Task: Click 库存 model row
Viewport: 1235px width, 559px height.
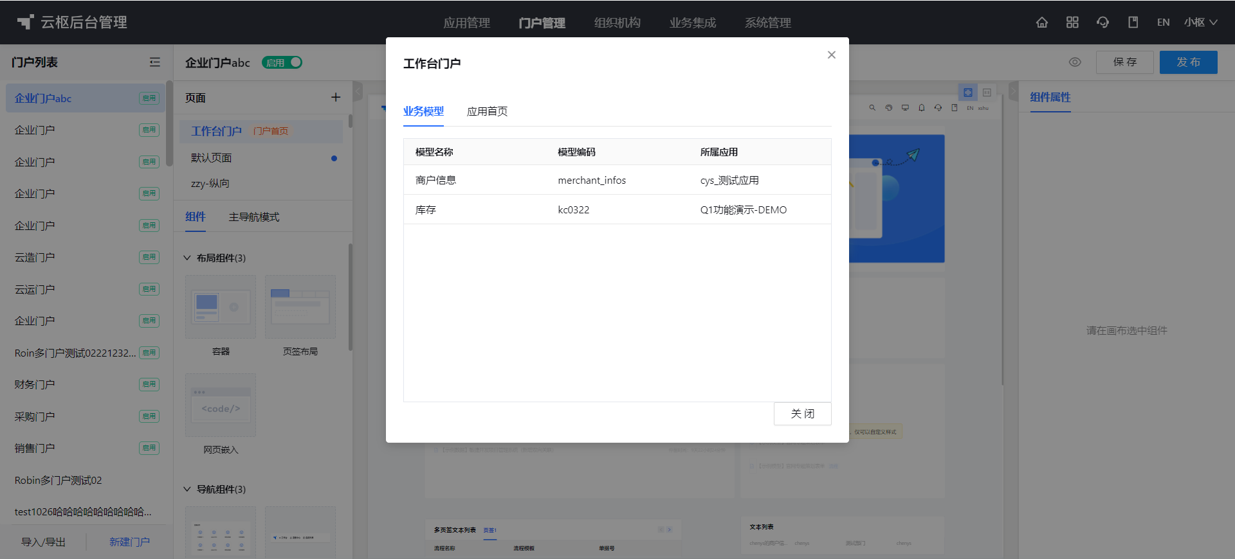Action: tap(617, 209)
